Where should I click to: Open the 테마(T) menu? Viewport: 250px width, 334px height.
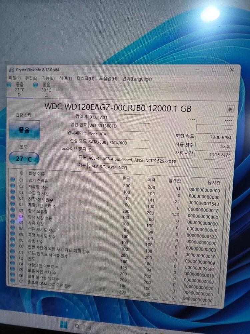(x=65, y=78)
